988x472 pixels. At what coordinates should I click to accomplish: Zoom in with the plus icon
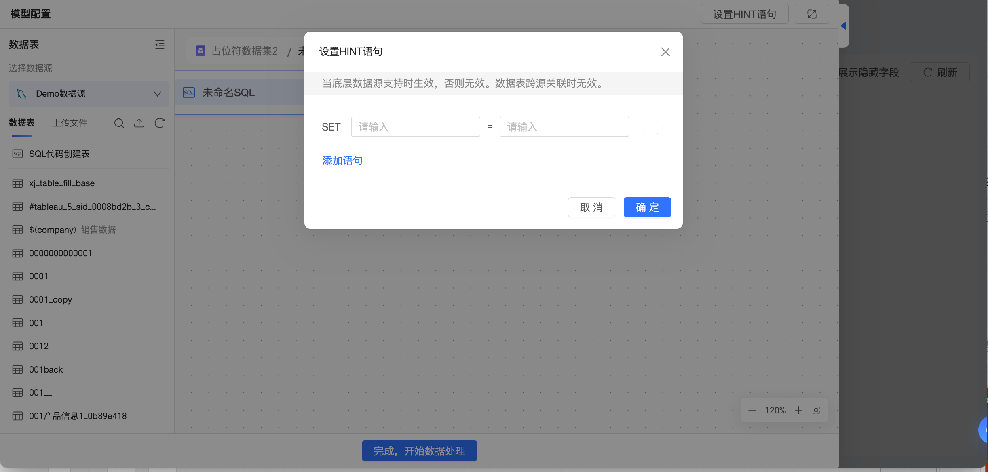(799, 410)
